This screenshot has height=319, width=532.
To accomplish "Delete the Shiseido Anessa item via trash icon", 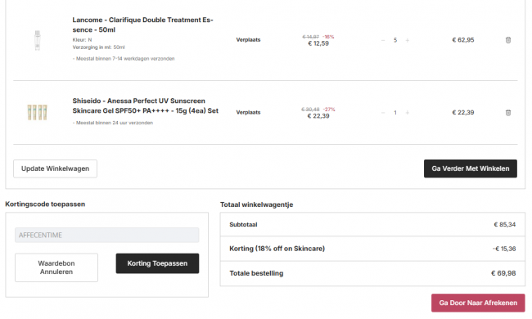I will [x=508, y=113].
